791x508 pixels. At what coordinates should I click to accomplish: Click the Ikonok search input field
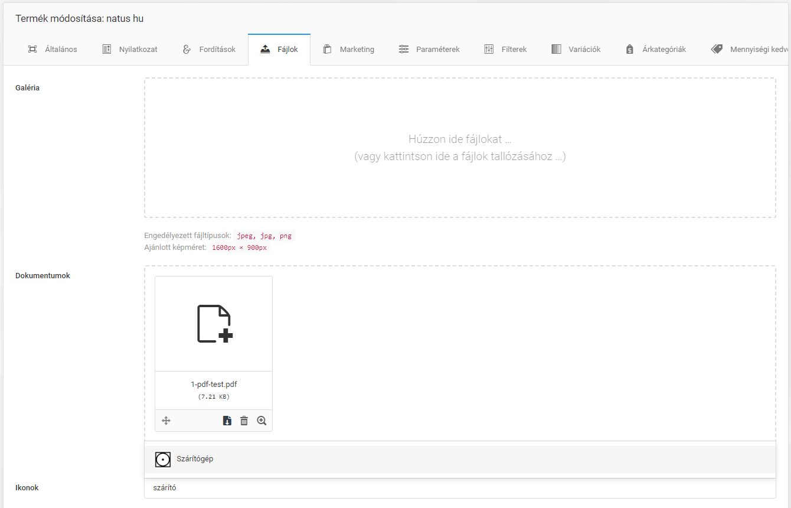(x=460, y=488)
